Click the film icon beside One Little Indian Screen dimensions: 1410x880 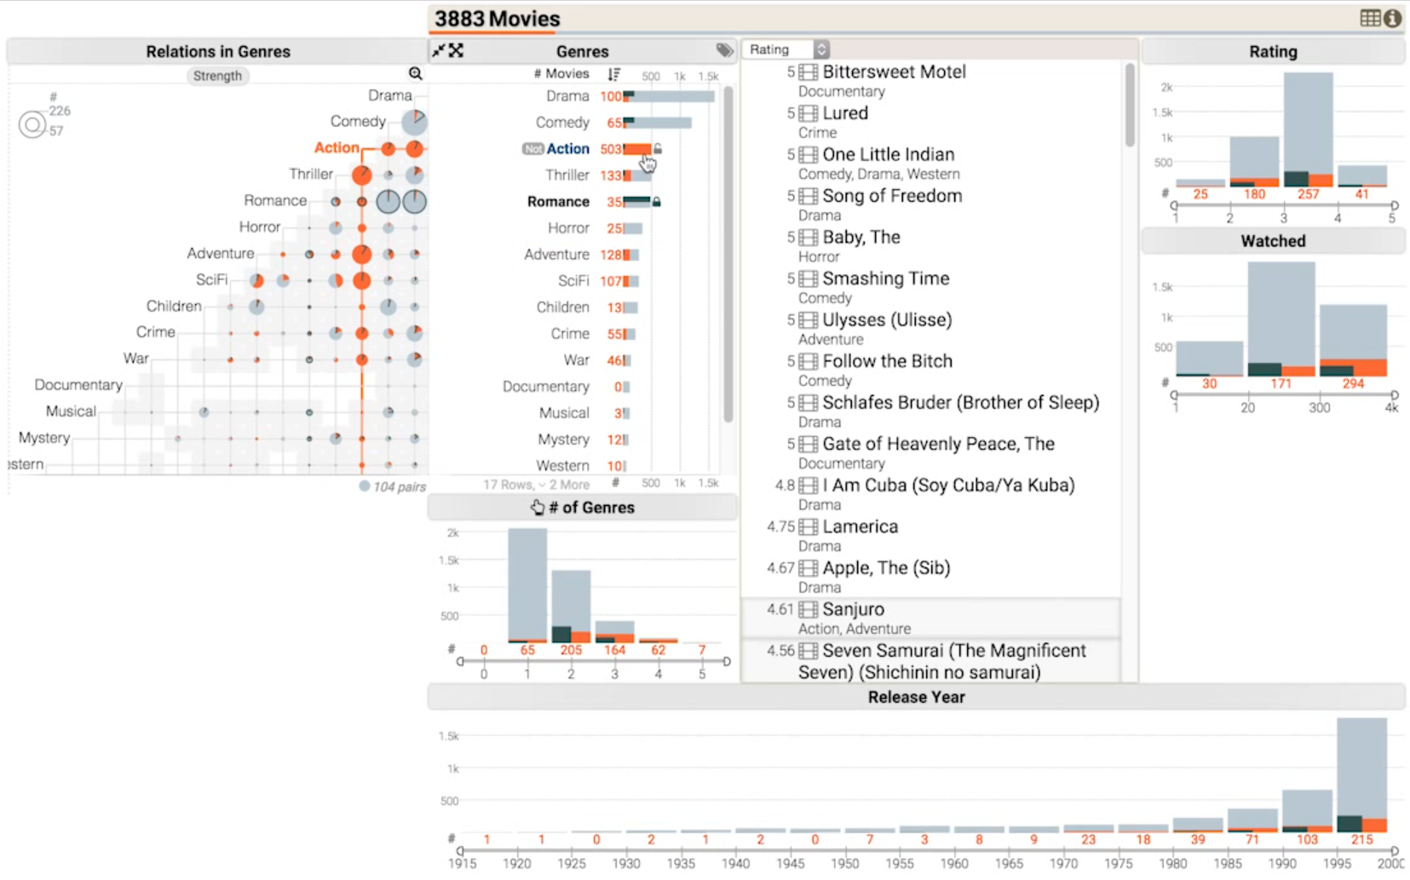click(x=809, y=154)
